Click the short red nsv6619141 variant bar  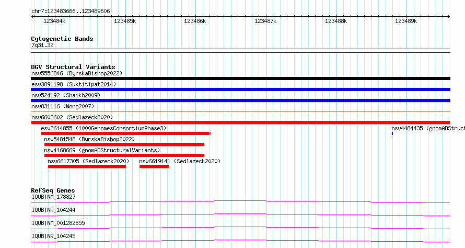(x=154, y=166)
